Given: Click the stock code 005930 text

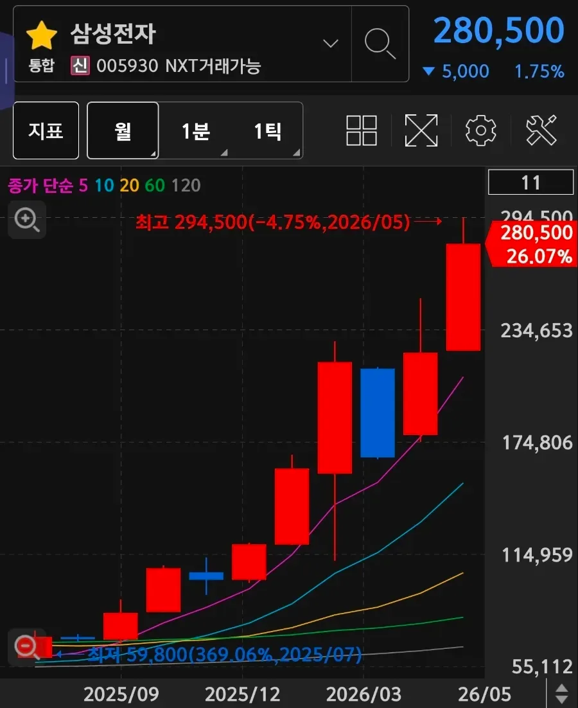Looking at the screenshot, I should coord(127,66).
